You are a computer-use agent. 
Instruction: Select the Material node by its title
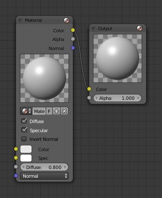click(33, 20)
